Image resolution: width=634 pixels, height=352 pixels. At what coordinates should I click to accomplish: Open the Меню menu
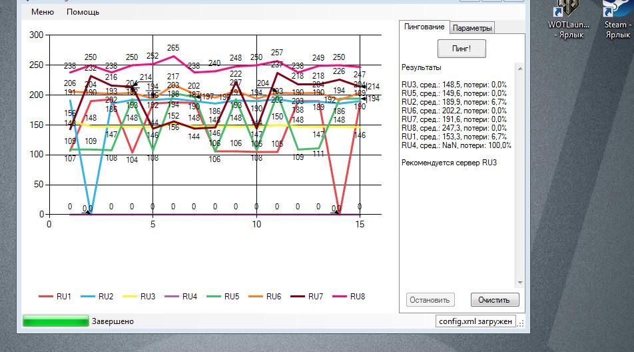tap(43, 12)
